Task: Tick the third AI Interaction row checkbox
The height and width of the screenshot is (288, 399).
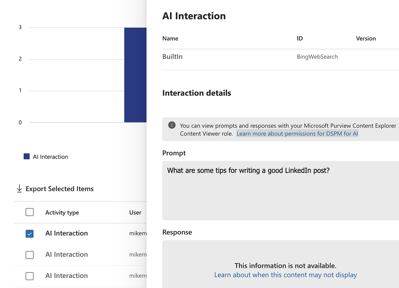Action: pos(30,276)
